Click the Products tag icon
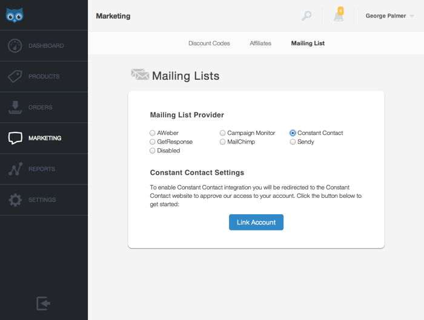This screenshot has width=424, height=320. (x=15, y=76)
